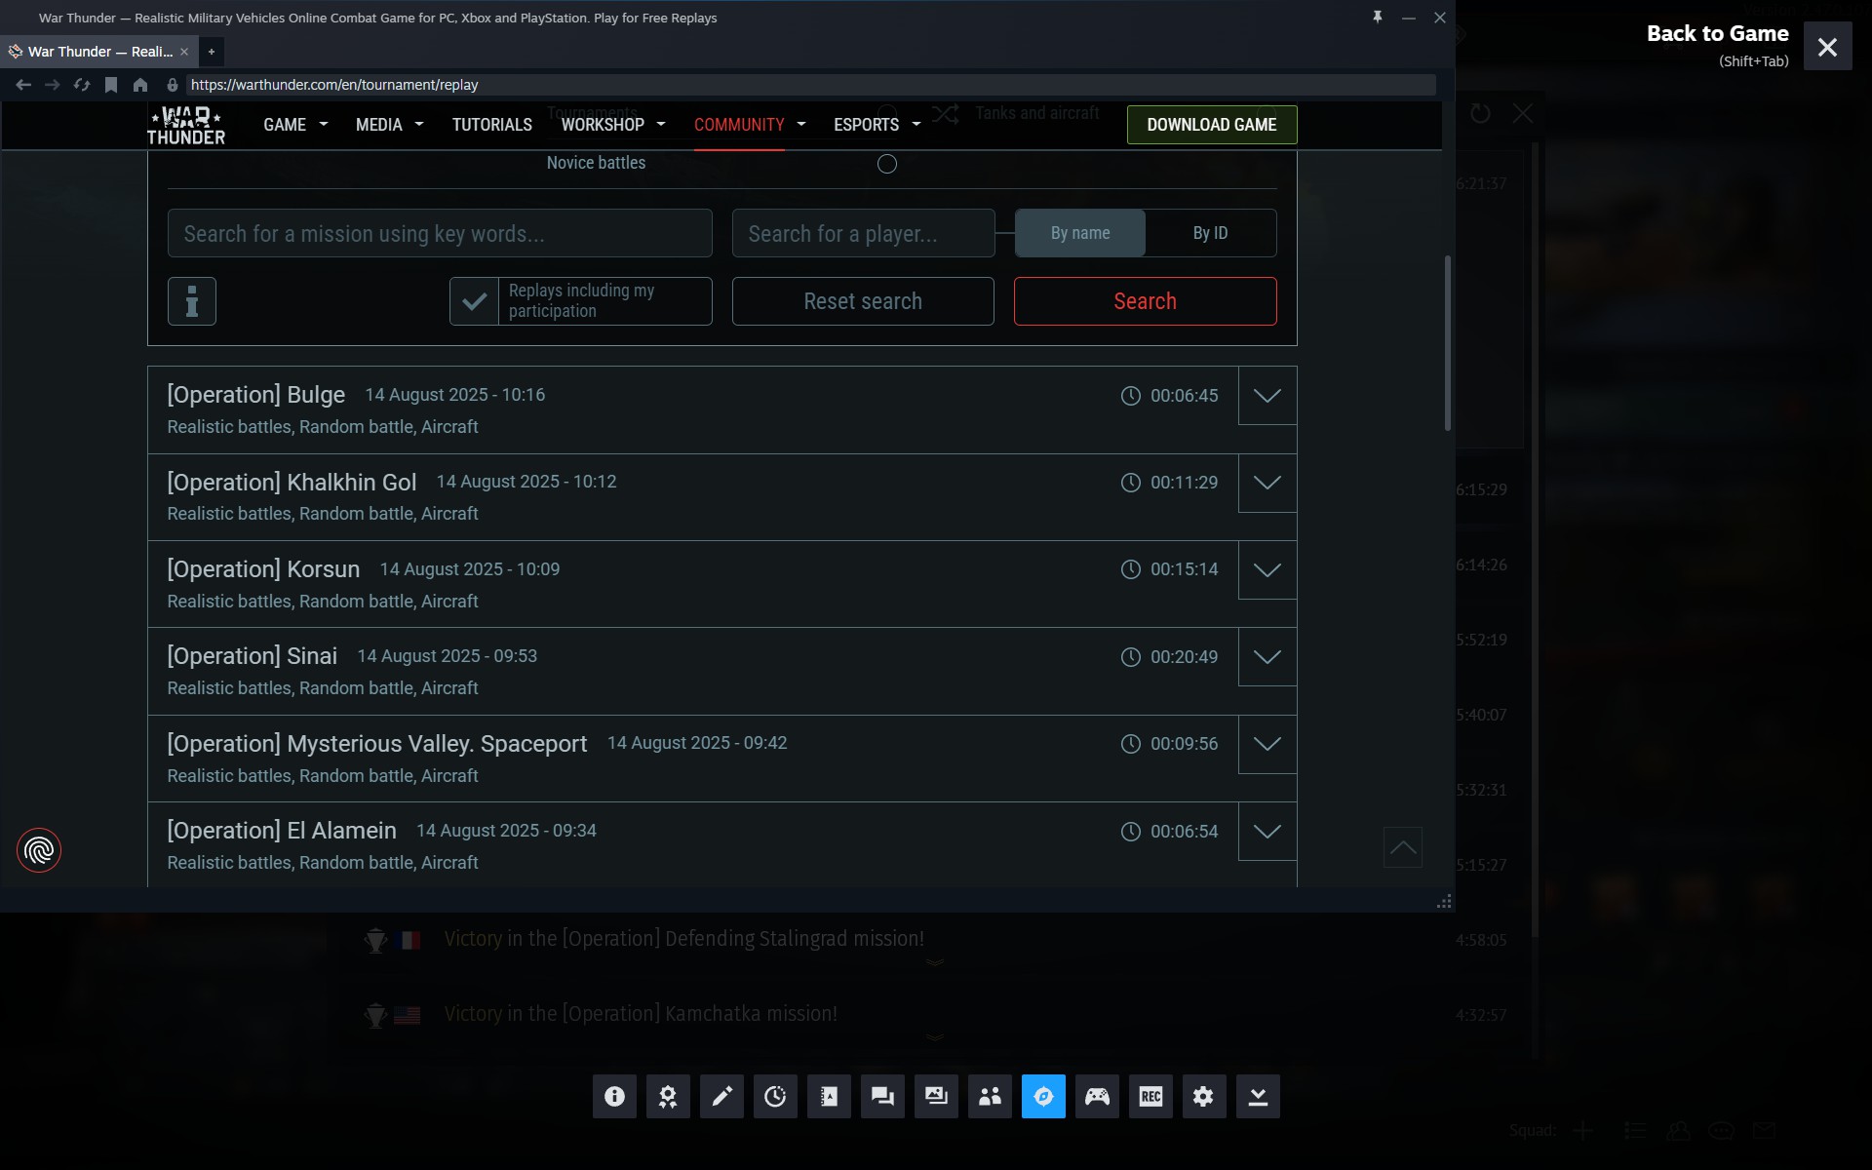Go forward with browser forward arrow
Image resolution: width=1872 pixels, height=1170 pixels.
53,85
